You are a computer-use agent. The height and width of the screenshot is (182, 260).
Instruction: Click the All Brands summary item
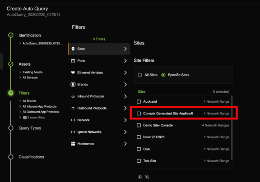[29, 101]
